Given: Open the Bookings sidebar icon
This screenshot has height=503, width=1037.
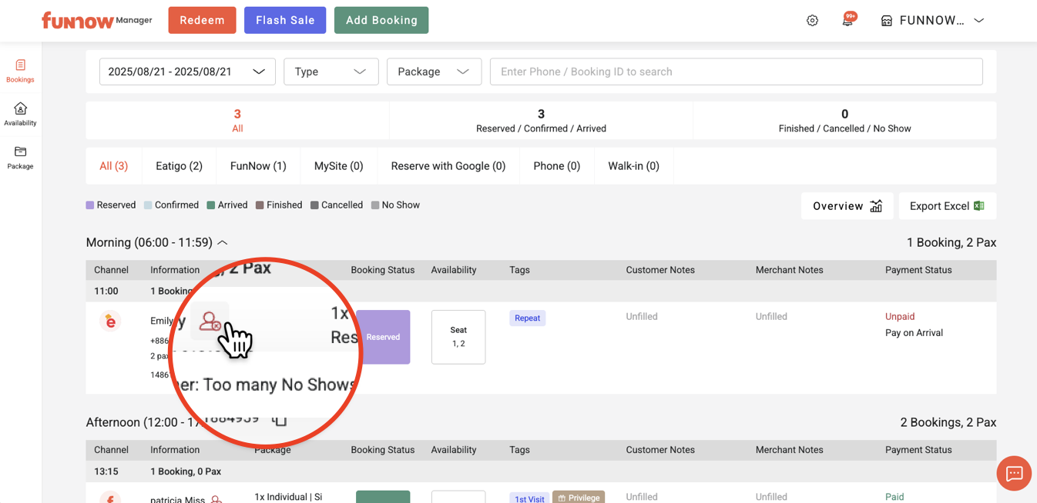Looking at the screenshot, I should click(20, 71).
